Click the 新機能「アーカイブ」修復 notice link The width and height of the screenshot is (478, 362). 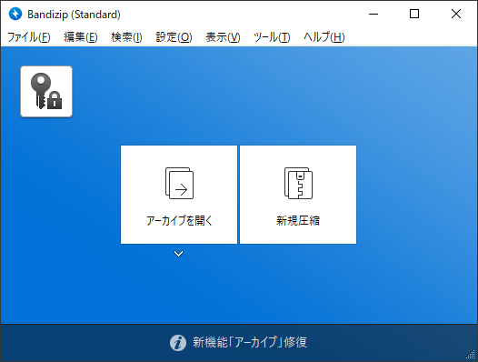[x=250, y=343]
